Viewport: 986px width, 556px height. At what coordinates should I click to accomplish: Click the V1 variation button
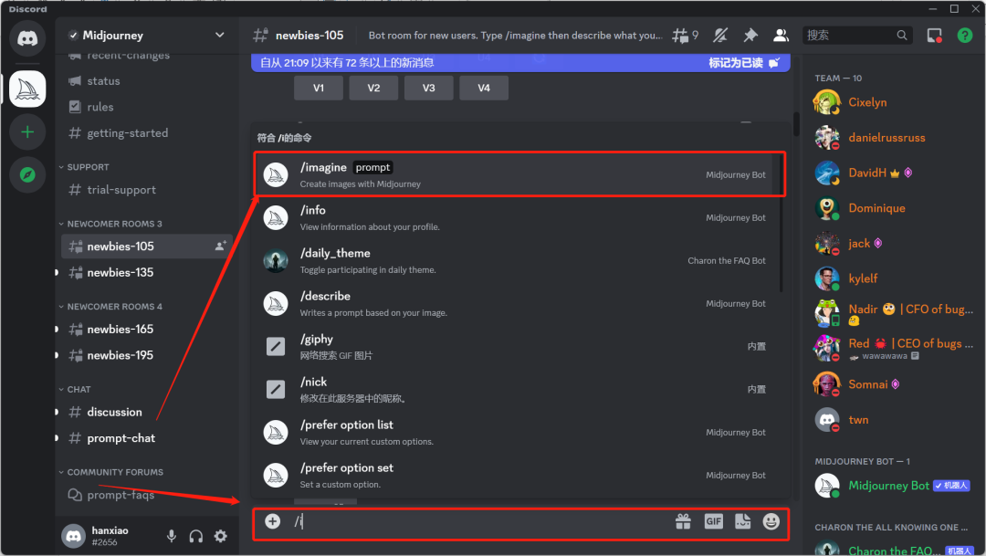point(319,88)
